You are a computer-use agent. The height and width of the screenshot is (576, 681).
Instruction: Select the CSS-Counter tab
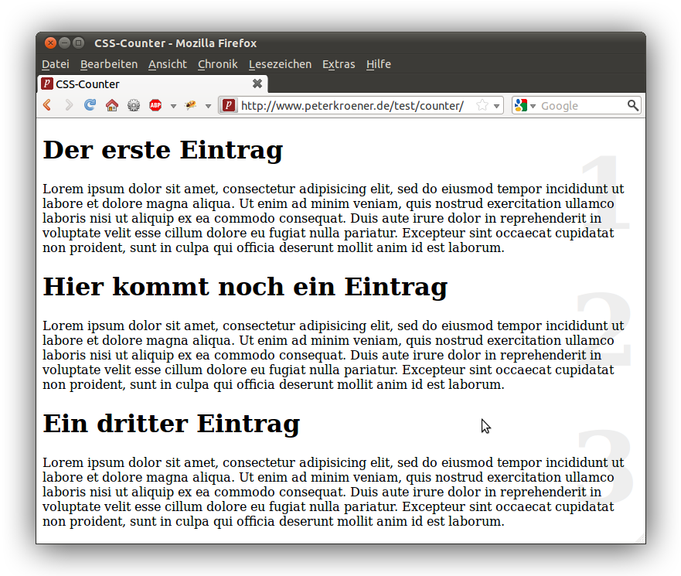152,84
